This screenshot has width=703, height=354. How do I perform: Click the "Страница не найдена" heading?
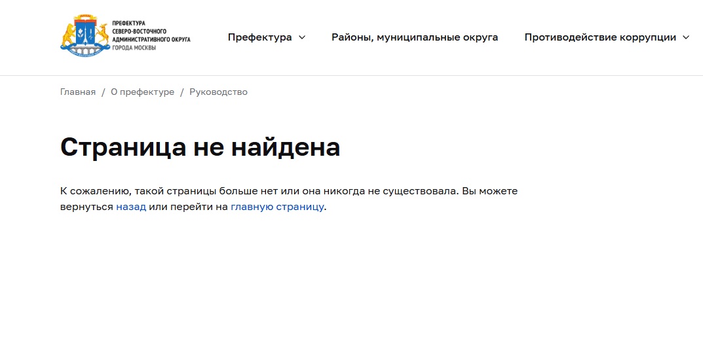pyautogui.click(x=200, y=147)
